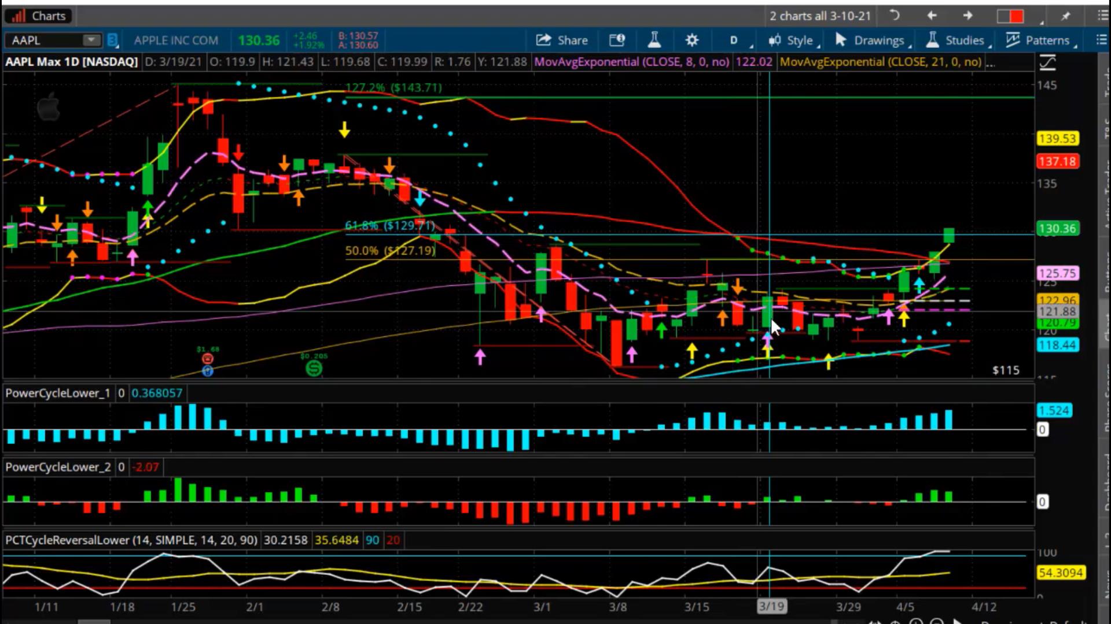Click the AAPL Max 1D [NASDAQ] chart title
This screenshot has width=1111, height=624.
pos(71,62)
